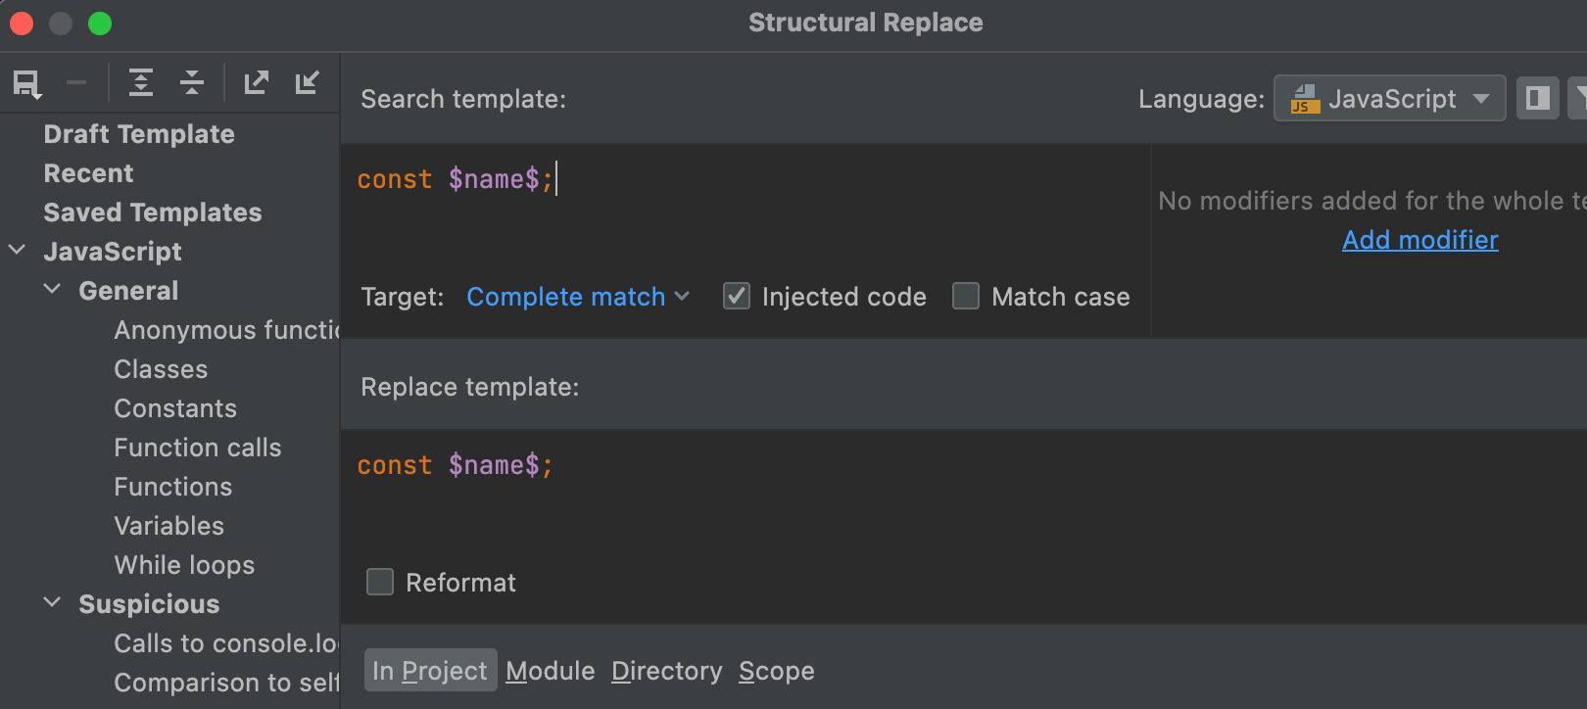The width and height of the screenshot is (1587, 709).
Task: Click the Save Template icon
Action: click(x=26, y=83)
